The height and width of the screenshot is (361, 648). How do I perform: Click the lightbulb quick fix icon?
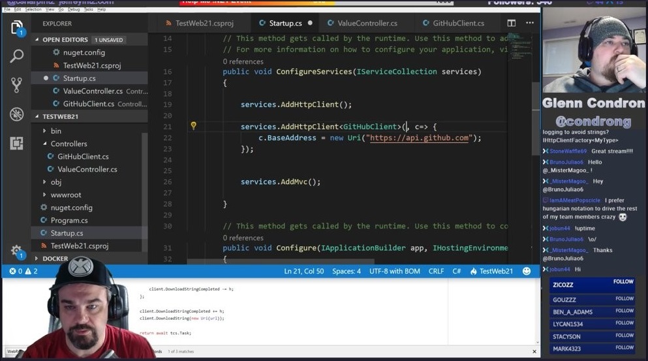(193, 126)
